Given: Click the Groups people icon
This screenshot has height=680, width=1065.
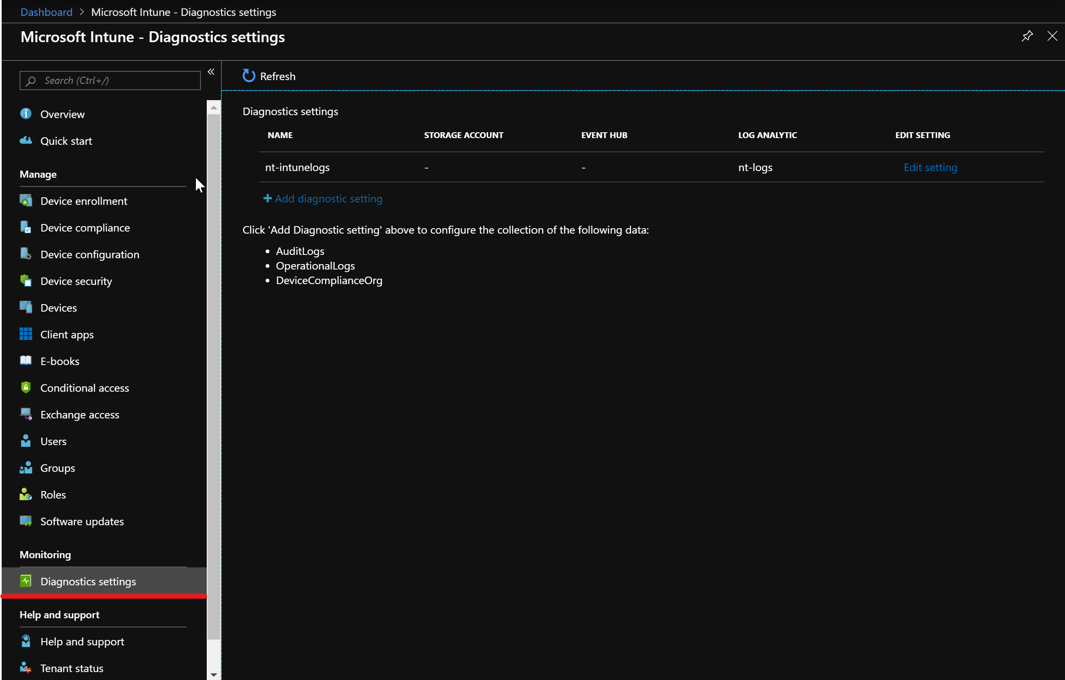Looking at the screenshot, I should coord(25,468).
